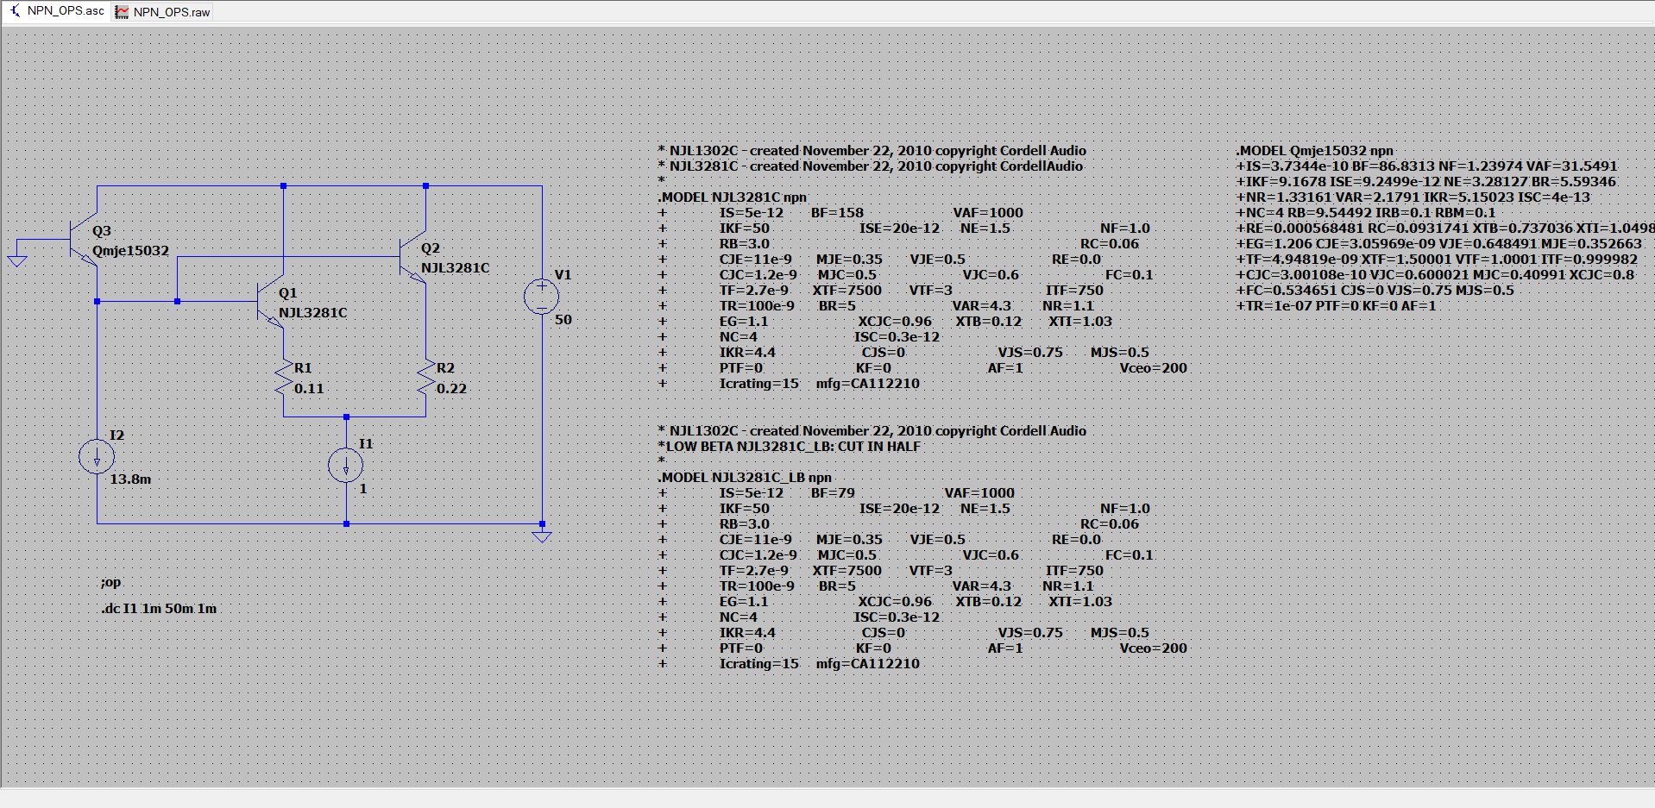The height and width of the screenshot is (808, 1655).
Task: Click the R1 reference designator label
Action: [303, 368]
